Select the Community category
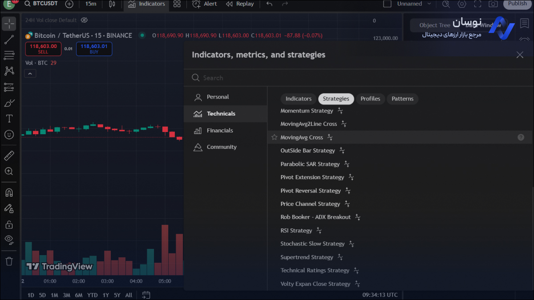Image resolution: width=534 pixels, height=300 pixels. 226,147
